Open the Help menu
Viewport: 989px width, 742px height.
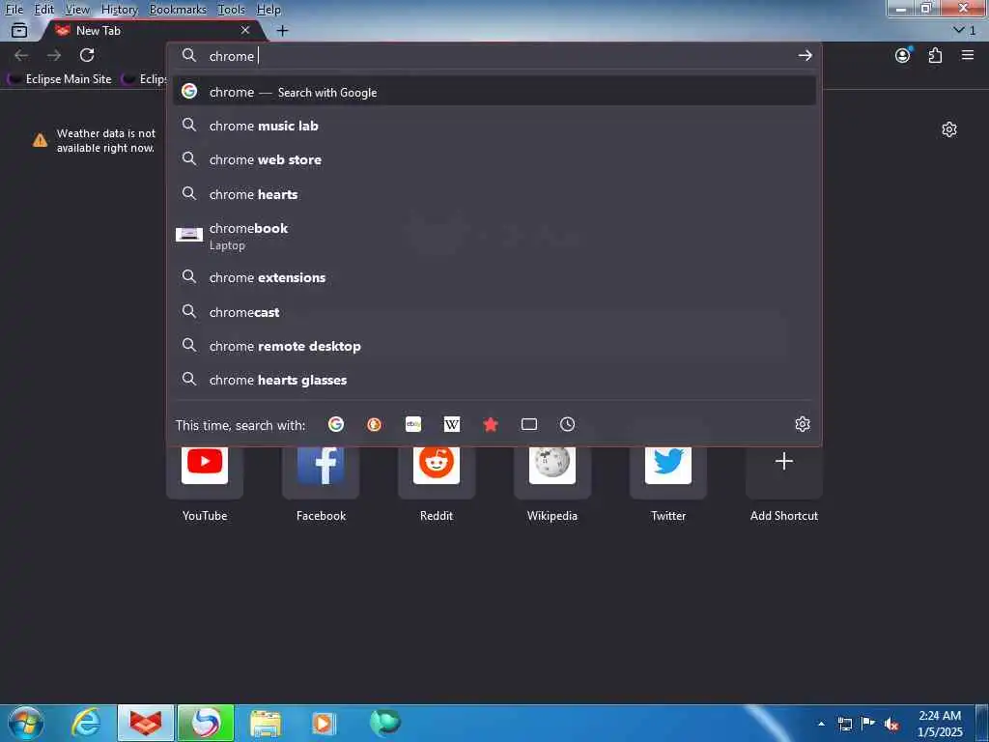click(268, 10)
